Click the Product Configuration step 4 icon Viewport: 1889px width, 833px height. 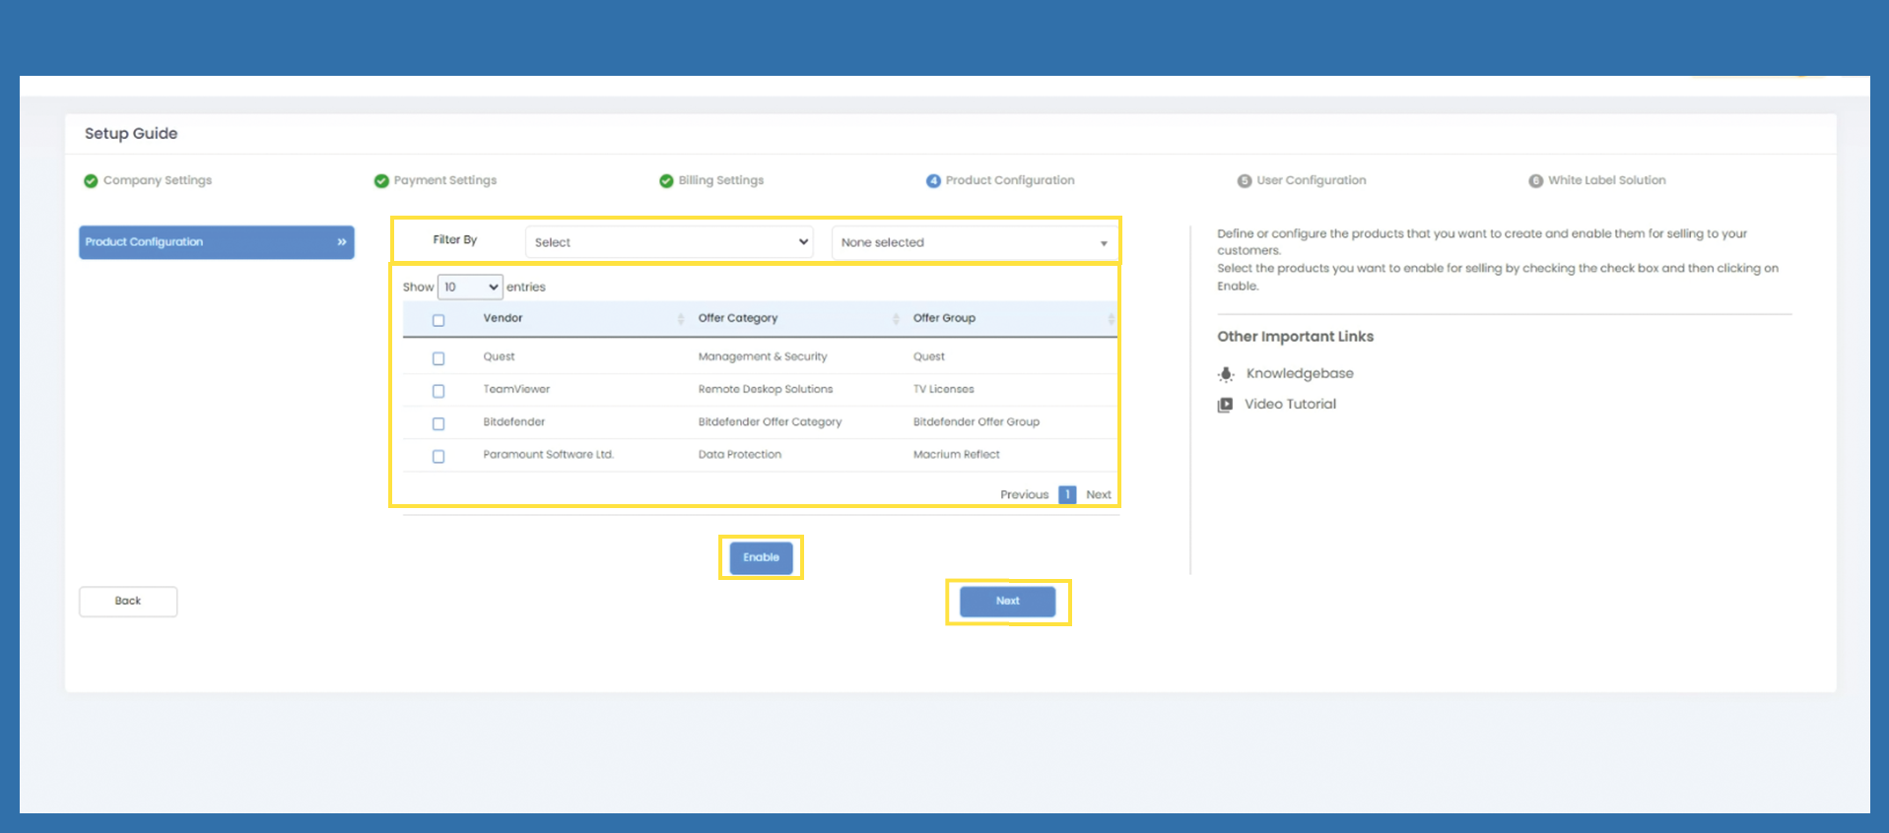tap(933, 181)
